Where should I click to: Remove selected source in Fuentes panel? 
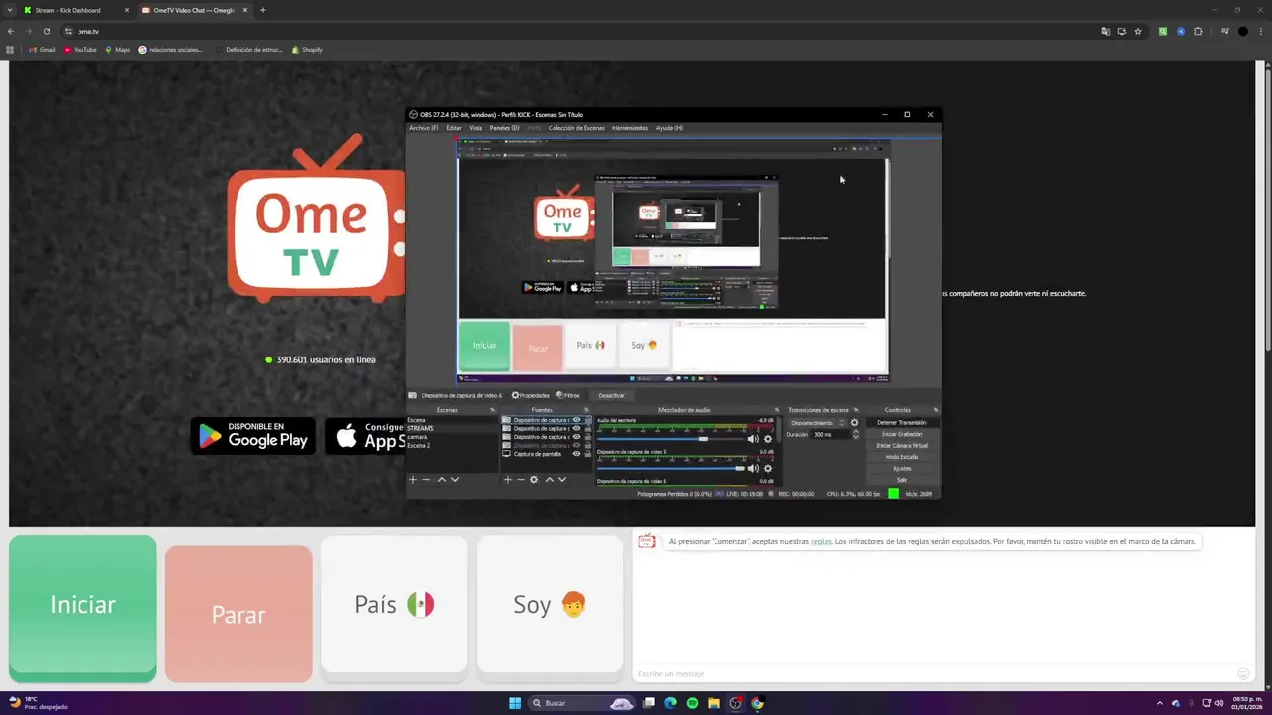pos(520,479)
